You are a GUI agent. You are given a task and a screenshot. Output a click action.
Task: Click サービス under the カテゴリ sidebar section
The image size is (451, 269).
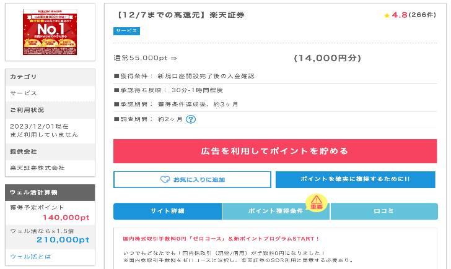[x=24, y=93]
